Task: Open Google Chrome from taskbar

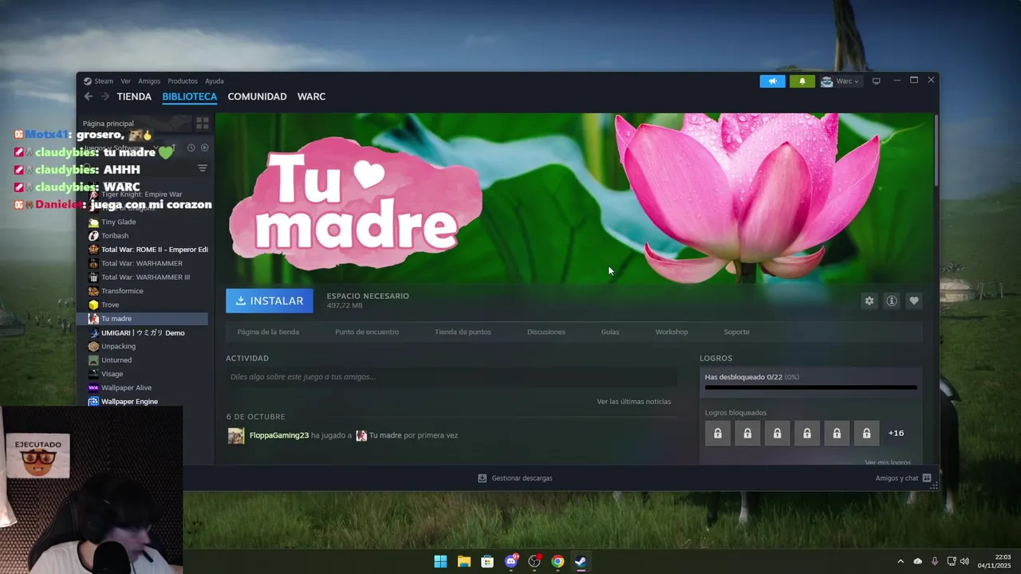Action: [558, 561]
